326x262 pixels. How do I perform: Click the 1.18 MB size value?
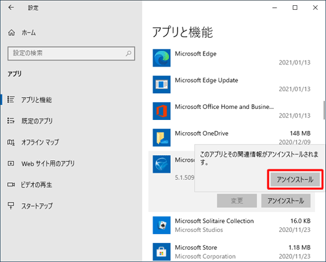click(x=299, y=247)
